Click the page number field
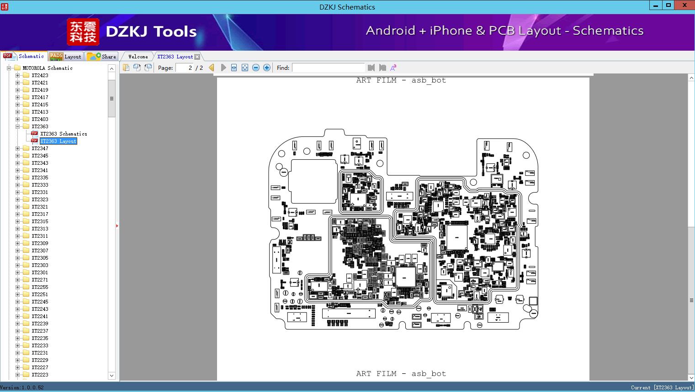 coord(184,68)
